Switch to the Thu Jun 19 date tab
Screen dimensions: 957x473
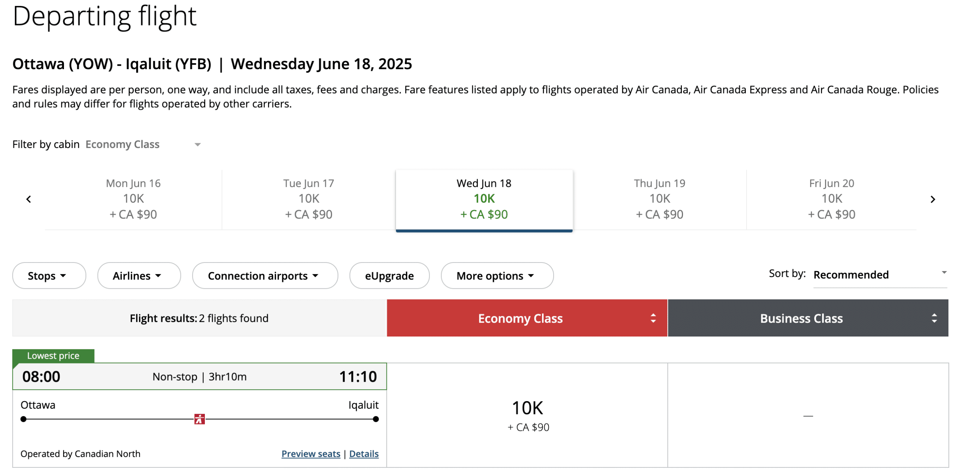(659, 199)
